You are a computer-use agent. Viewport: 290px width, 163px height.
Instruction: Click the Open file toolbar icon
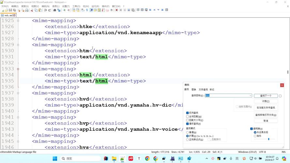click(6, 10)
